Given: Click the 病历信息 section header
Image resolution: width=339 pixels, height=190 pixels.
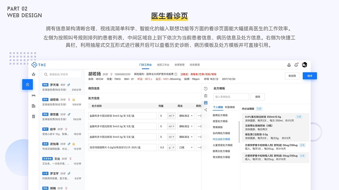Looking at the screenshot, I should pos(94,88).
